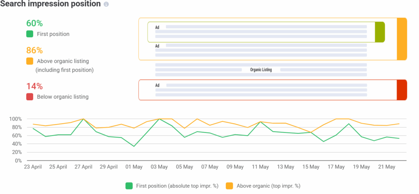The image size is (419, 194).
Task: Click the 03 May date label
Action: click(159, 167)
